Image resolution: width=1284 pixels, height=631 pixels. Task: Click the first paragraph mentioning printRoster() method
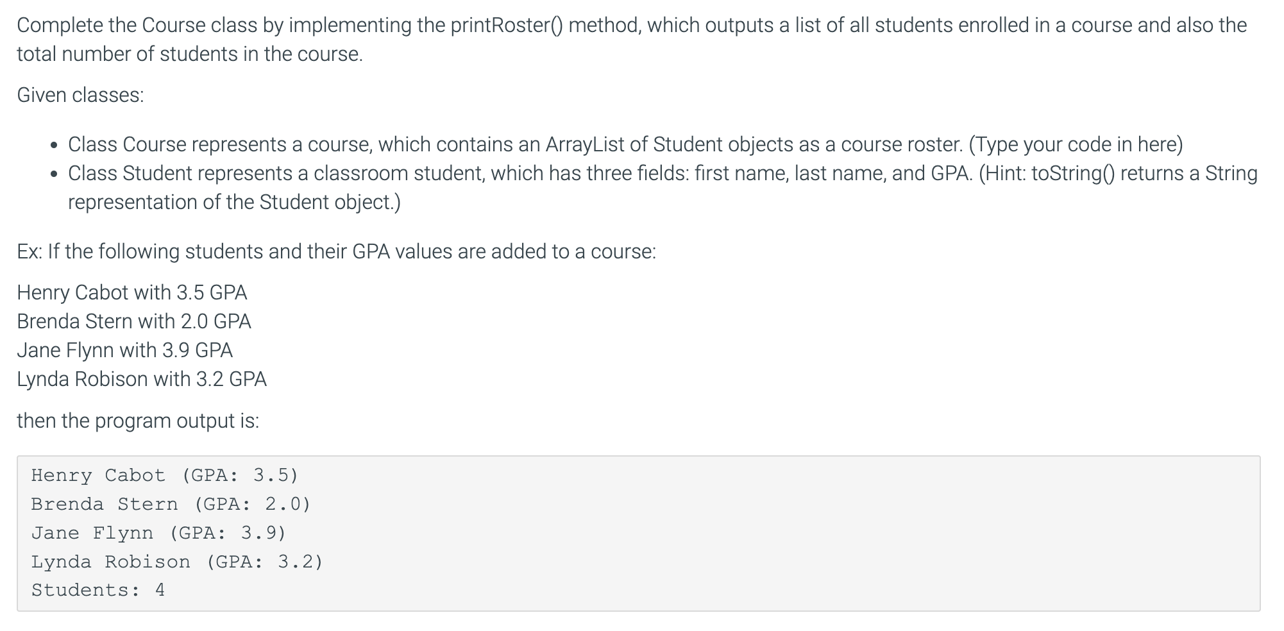632,39
